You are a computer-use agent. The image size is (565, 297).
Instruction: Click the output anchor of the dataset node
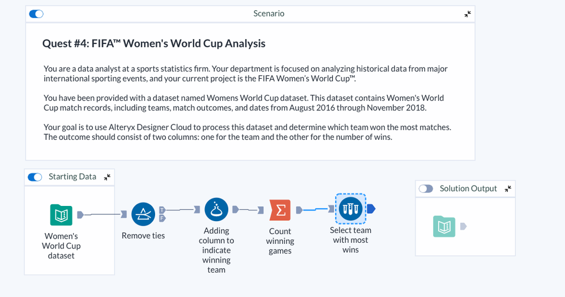80,214
